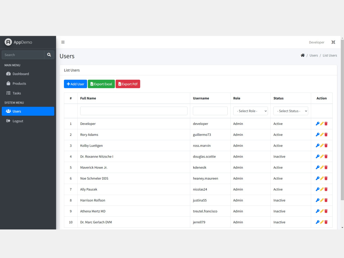Go to the Dashboard menu item
The image size is (344, 258).
click(x=19, y=74)
